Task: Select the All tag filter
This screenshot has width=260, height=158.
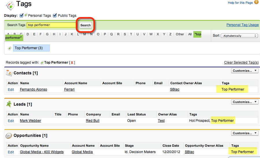Action: pos(190,34)
